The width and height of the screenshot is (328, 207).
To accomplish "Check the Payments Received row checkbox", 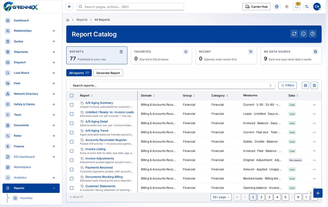I will click(x=72, y=169).
